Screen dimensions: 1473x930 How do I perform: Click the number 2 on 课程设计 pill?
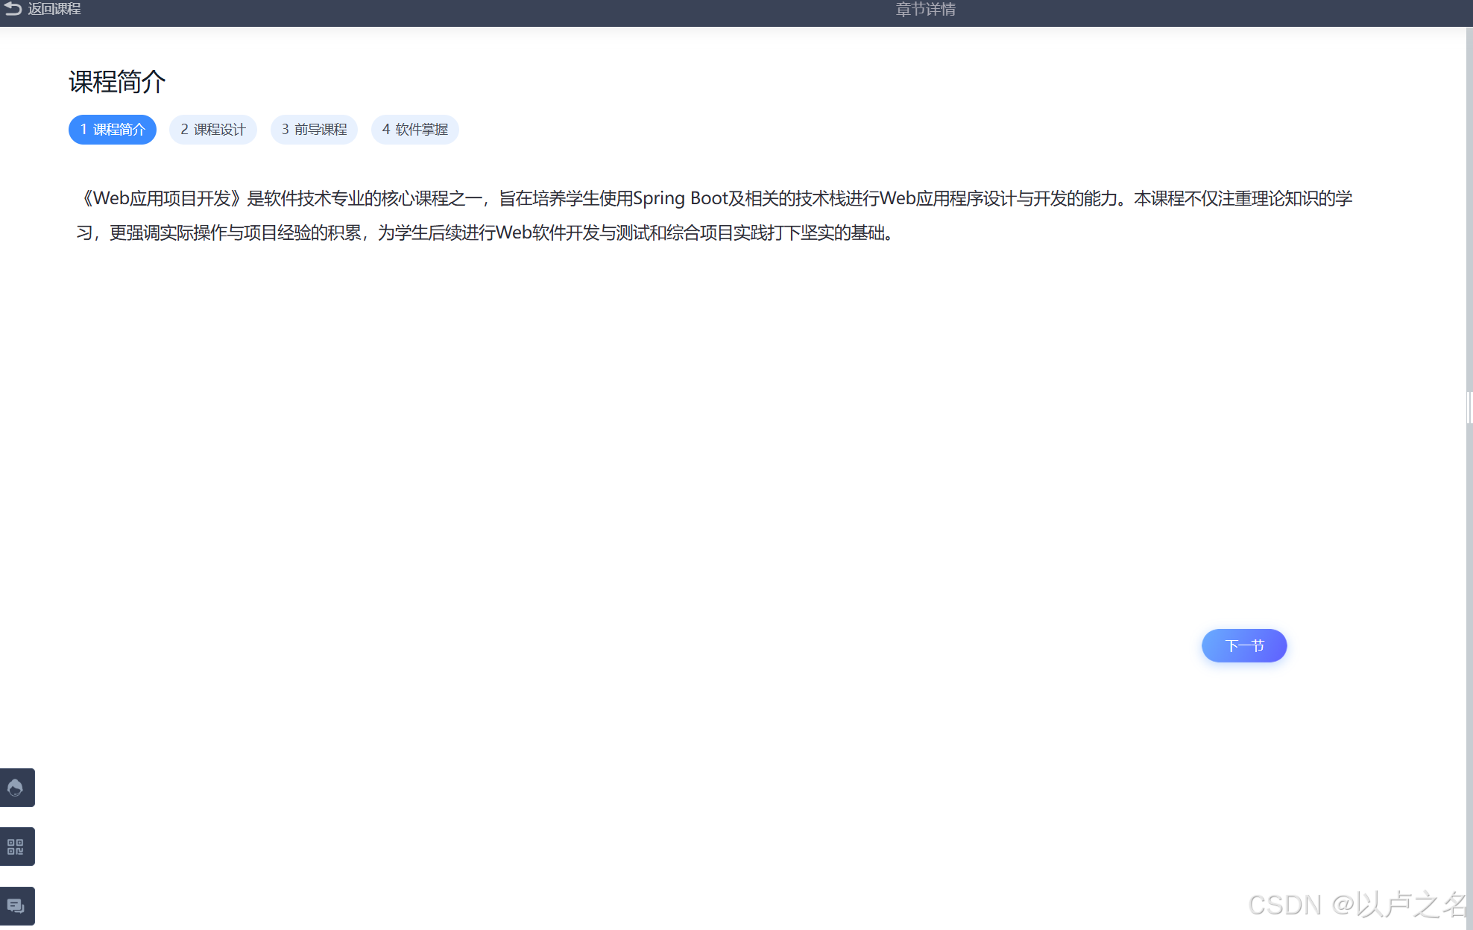(x=184, y=130)
